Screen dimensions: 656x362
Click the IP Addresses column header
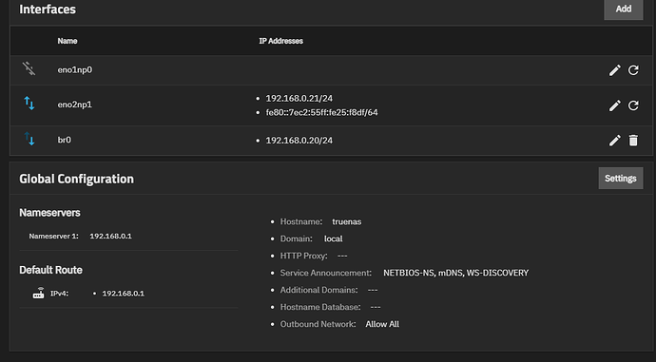click(280, 41)
